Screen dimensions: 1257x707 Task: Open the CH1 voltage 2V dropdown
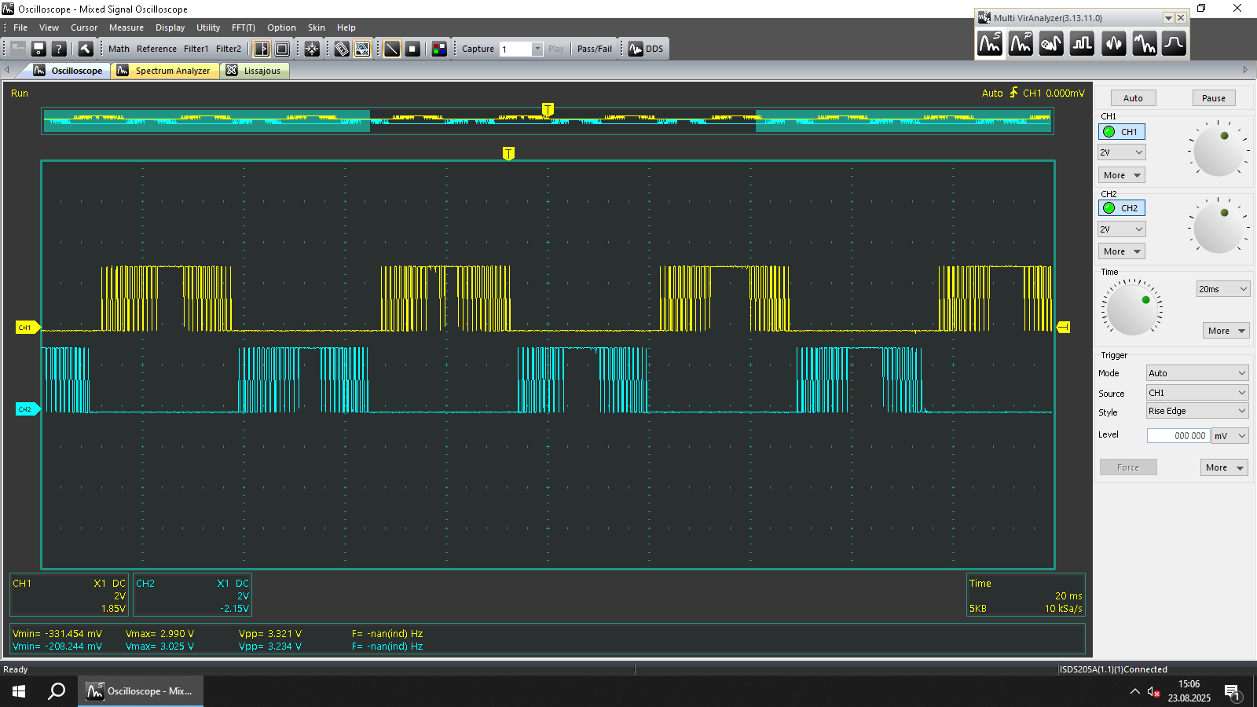pyautogui.click(x=1121, y=152)
